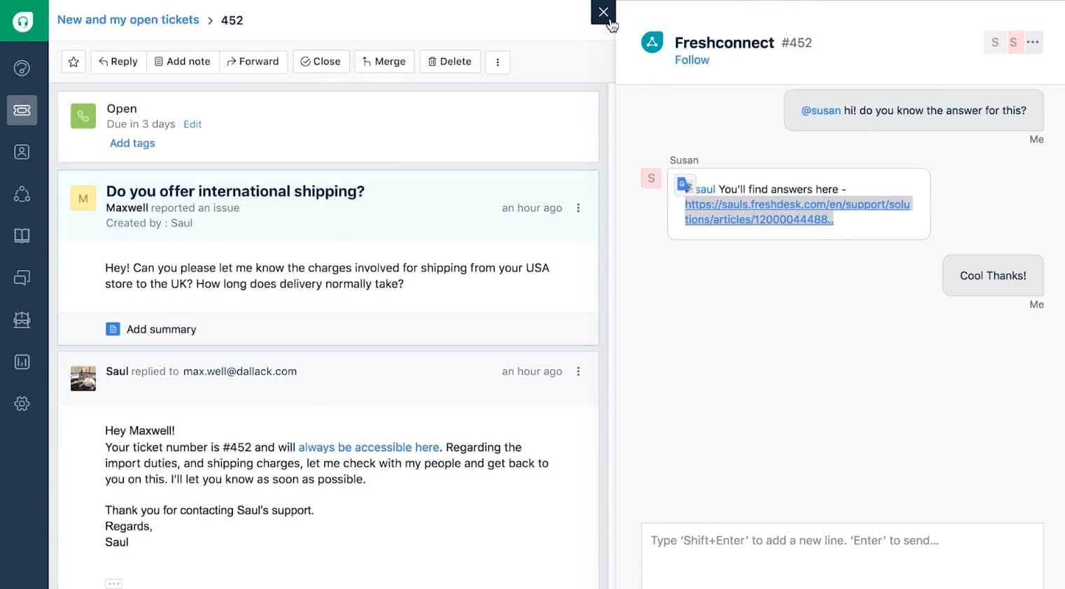Open the Contacts icon in sidebar
Image resolution: width=1065 pixels, height=589 pixels.
(22, 152)
